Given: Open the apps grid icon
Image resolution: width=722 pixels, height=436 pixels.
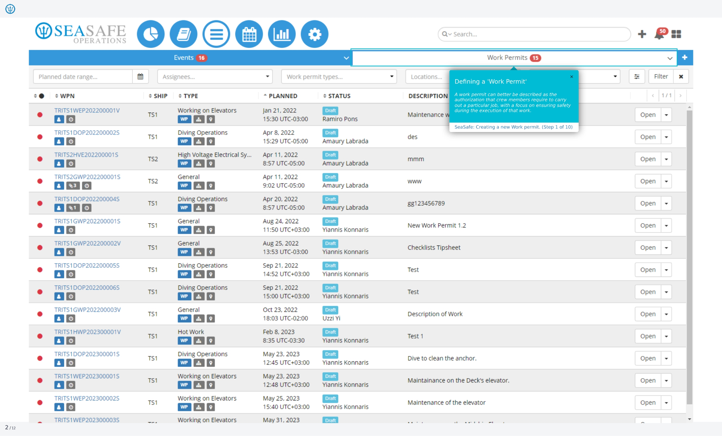Looking at the screenshot, I should pos(676,34).
